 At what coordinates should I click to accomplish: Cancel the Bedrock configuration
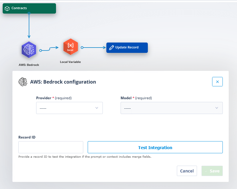(187, 171)
